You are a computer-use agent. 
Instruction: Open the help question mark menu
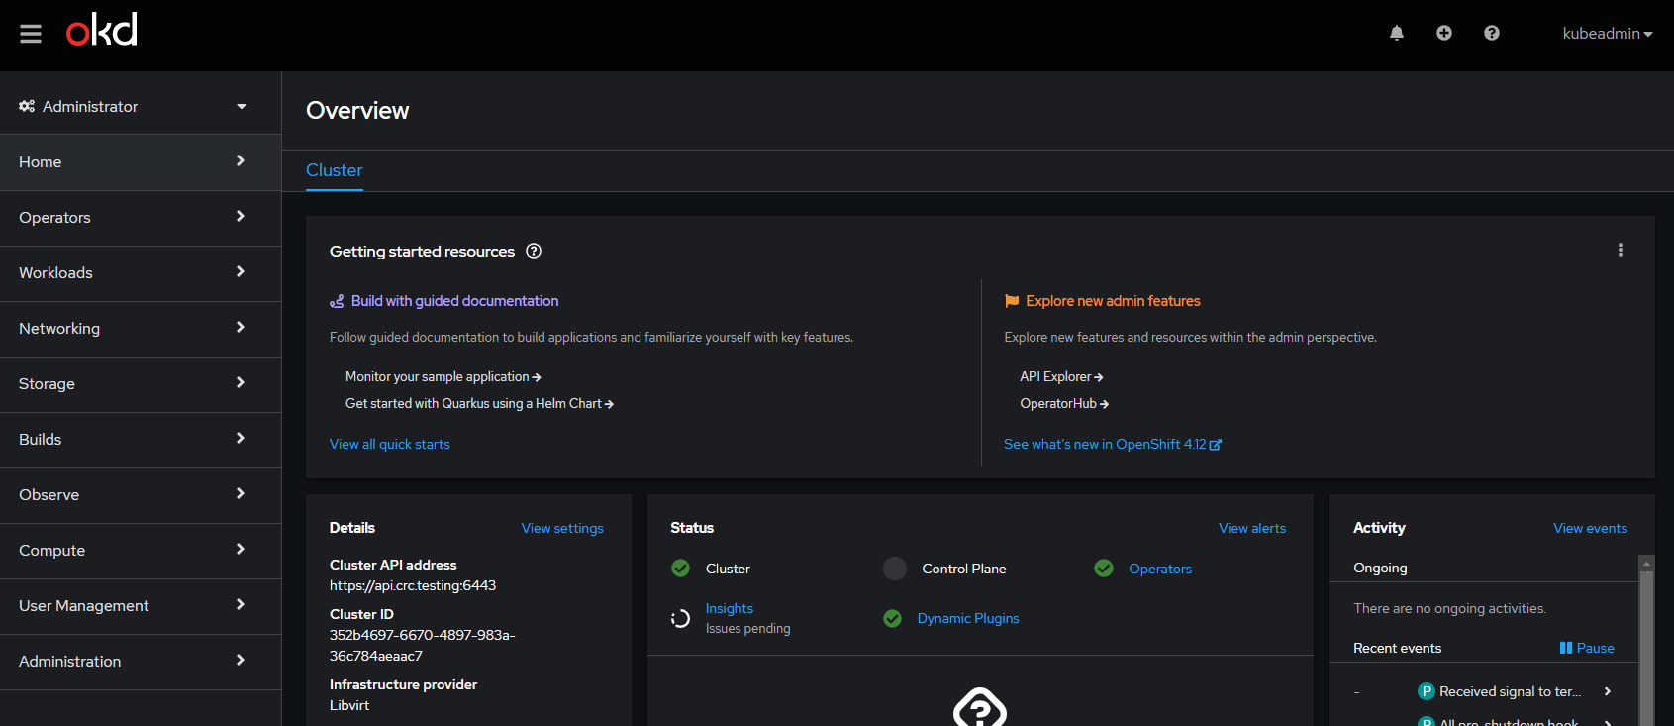(1492, 33)
